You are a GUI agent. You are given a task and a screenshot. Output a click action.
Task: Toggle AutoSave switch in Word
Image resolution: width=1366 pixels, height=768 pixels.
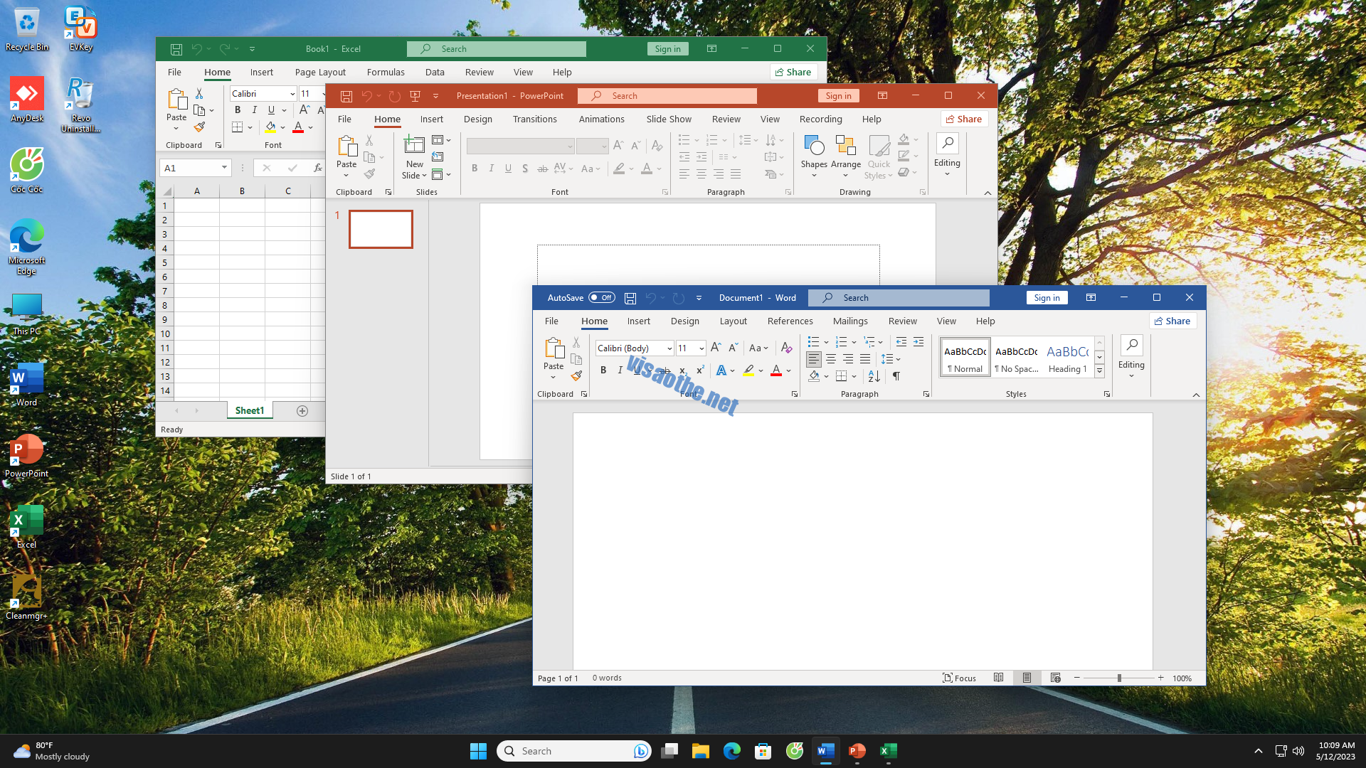602,298
